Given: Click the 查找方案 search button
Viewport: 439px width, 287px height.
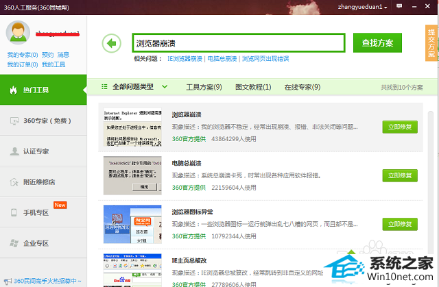Looking at the screenshot, I should (x=377, y=42).
